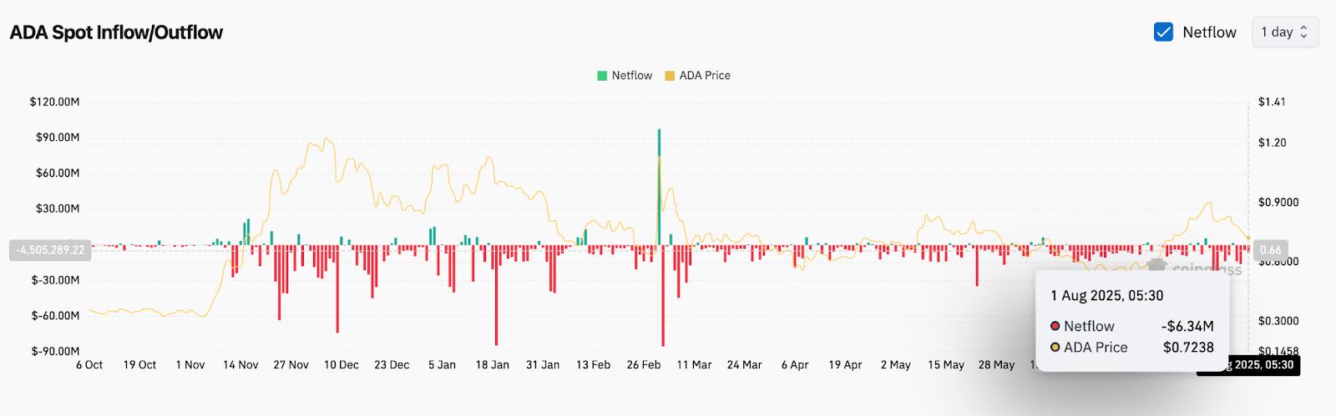The image size is (1336, 416).
Task: Click the $120.00M left axis label
Action: pos(54,102)
